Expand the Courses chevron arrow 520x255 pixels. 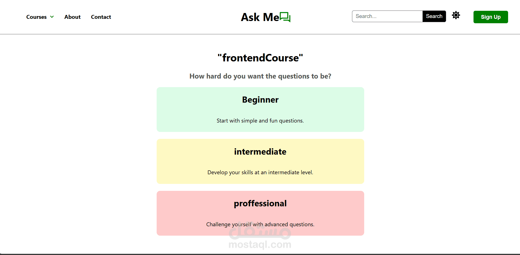click(52, 17)
